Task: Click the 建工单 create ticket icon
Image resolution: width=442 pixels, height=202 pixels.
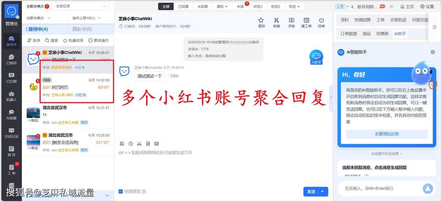Action: click(306, 21)
